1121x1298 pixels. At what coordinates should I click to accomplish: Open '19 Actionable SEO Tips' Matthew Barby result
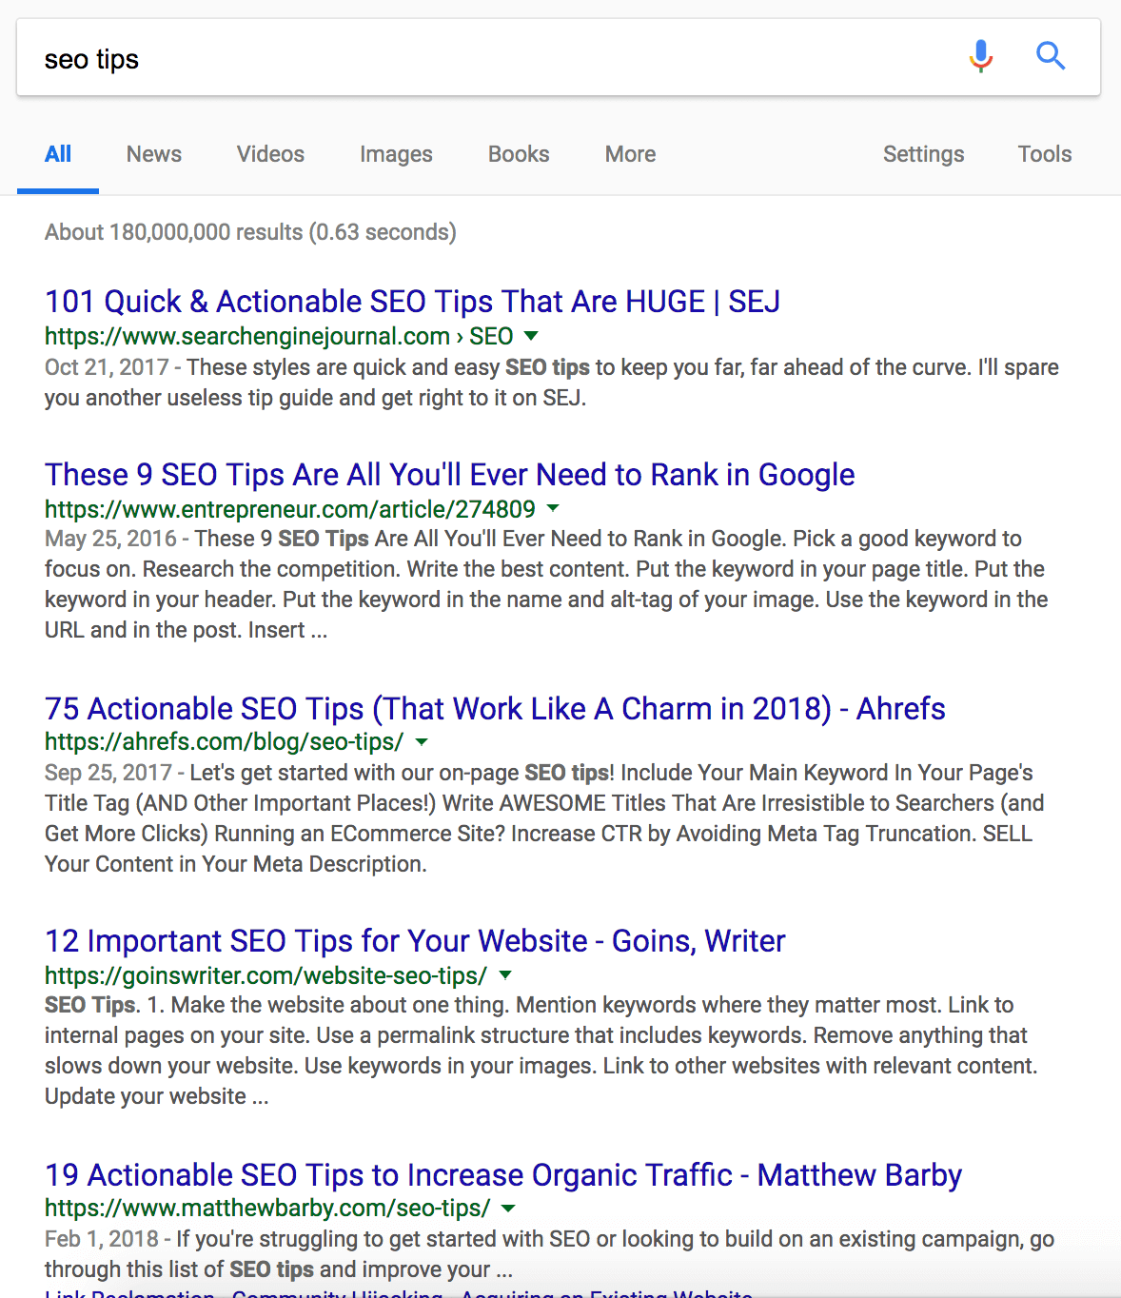coord(503,1175)
